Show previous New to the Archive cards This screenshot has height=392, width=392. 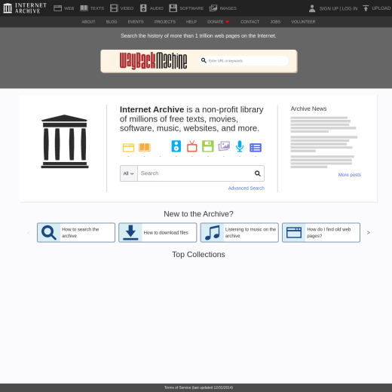coord(29,233)
